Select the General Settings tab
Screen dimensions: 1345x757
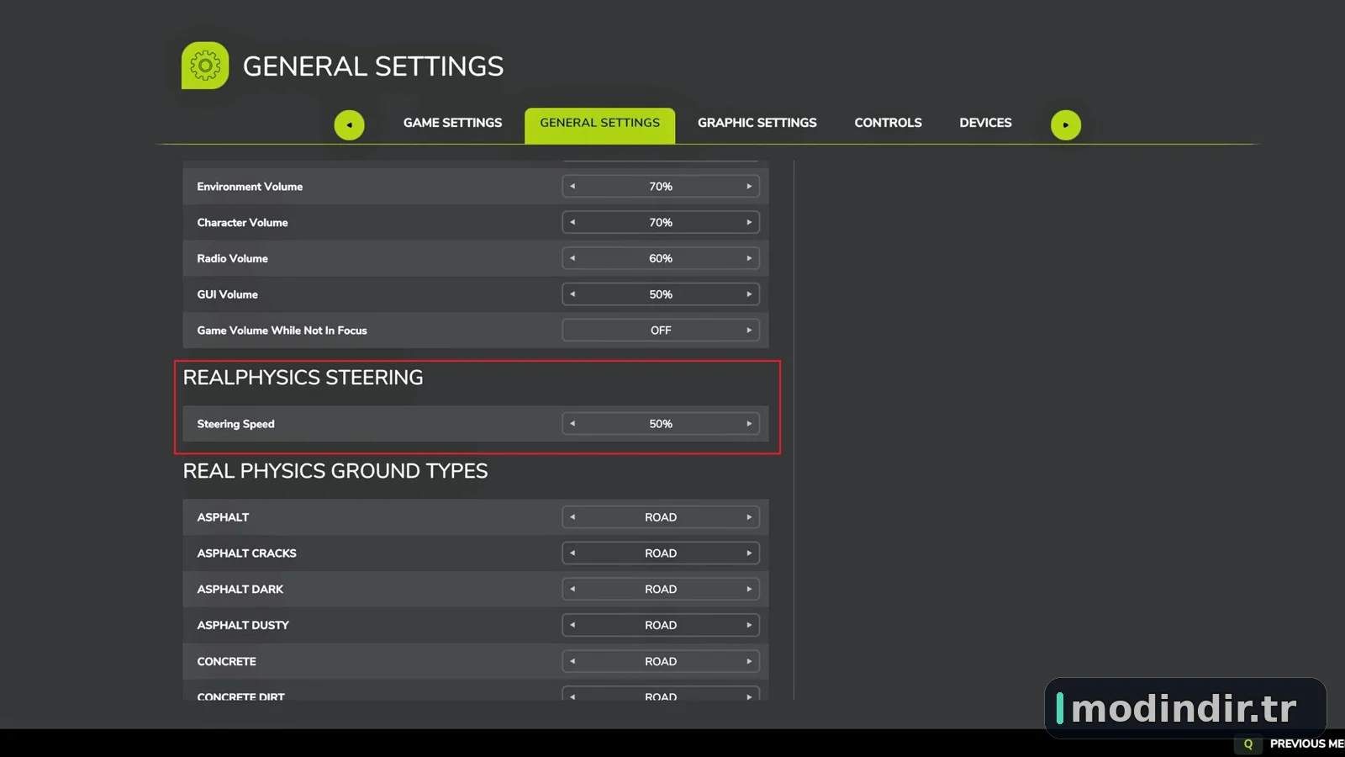[x=600, y=124]
